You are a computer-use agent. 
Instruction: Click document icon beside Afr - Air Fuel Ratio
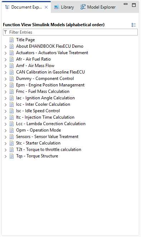click(11, 59)
